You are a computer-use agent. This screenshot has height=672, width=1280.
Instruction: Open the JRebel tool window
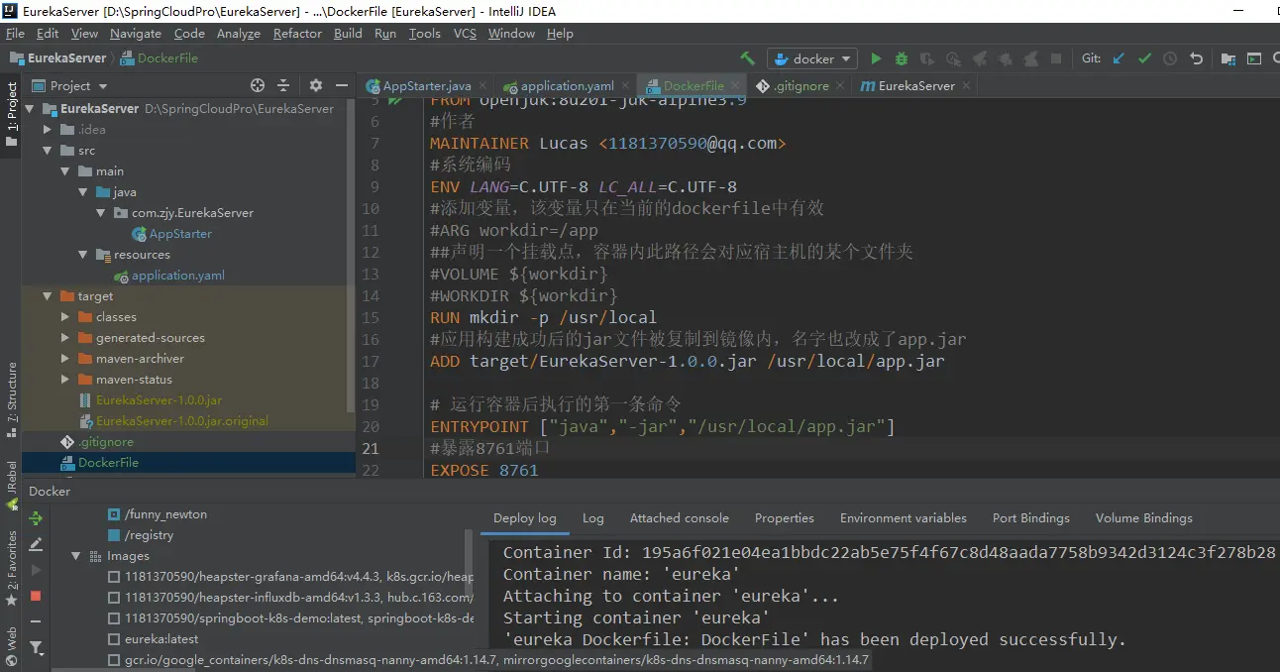12,485
